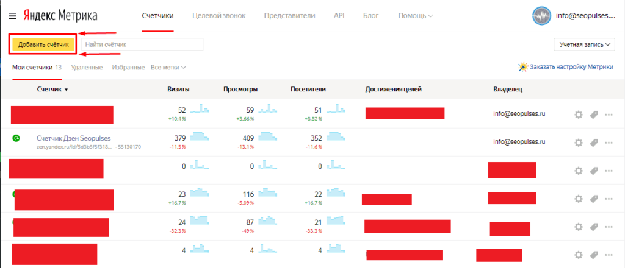Click the visitors value 352
The image size is (625, 268).
click(x=317, y=138)
